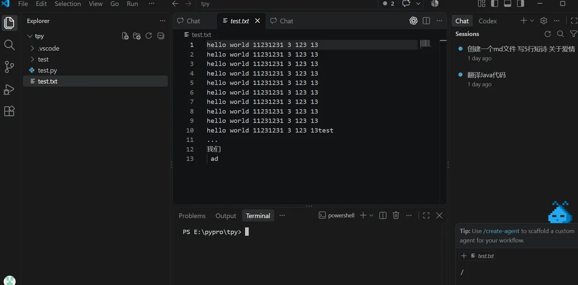Expand the .vscode folder

33,48
